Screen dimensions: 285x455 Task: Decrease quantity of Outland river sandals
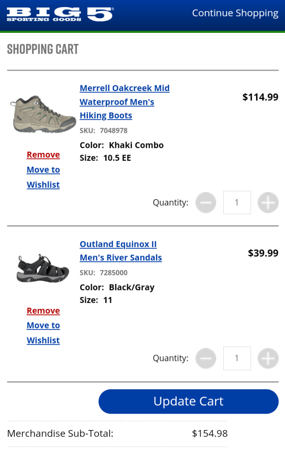206,358
